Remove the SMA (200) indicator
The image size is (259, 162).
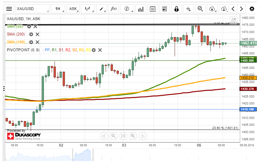(37, 34)
